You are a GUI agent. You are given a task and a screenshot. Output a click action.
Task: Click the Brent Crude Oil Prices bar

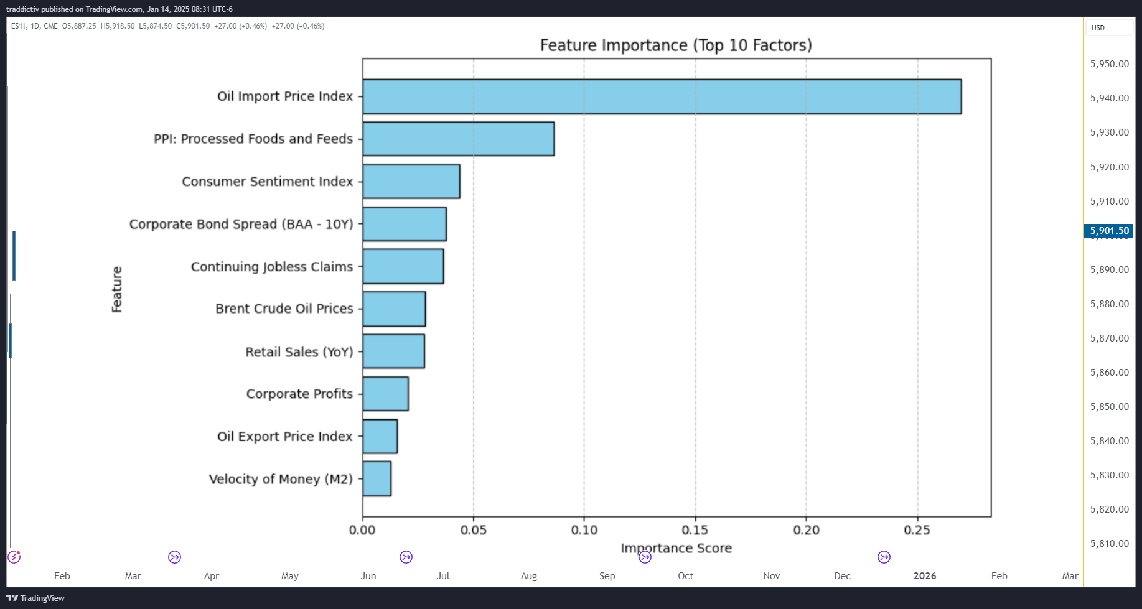[x=394, y=309]
